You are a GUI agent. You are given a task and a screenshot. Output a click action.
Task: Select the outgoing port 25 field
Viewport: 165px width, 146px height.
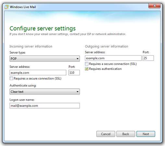(148, 58)
